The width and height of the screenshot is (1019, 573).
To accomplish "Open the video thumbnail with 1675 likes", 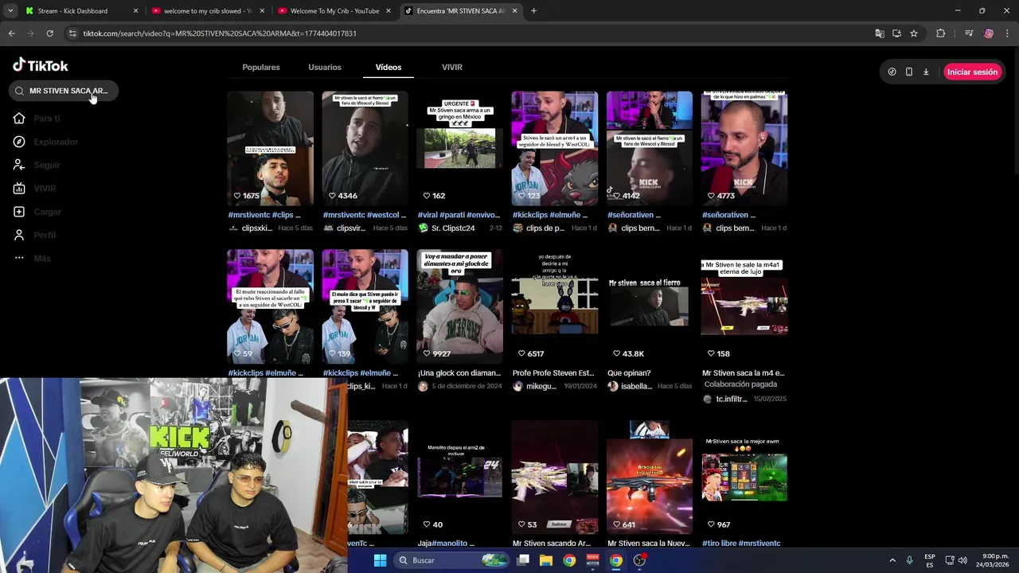I will [271, 149].
